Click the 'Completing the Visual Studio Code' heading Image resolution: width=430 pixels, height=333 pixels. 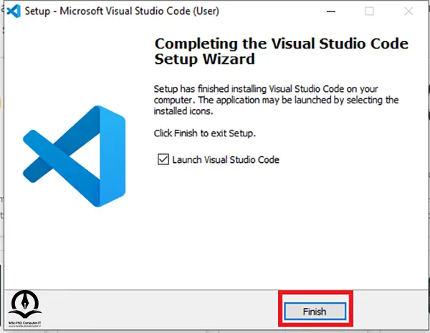coord(282,44)
